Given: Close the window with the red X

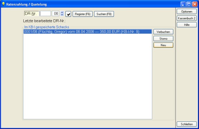Looking at the screenshot, I should [x=195, y=4].
